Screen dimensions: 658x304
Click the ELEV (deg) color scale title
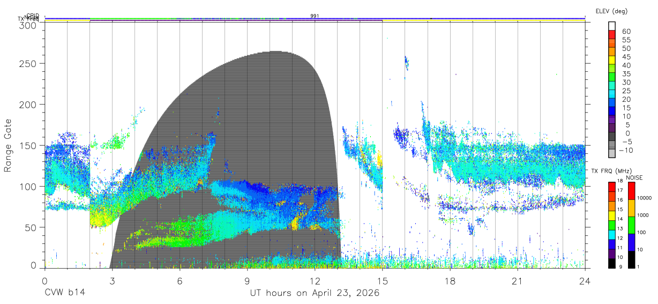[611, 11]
